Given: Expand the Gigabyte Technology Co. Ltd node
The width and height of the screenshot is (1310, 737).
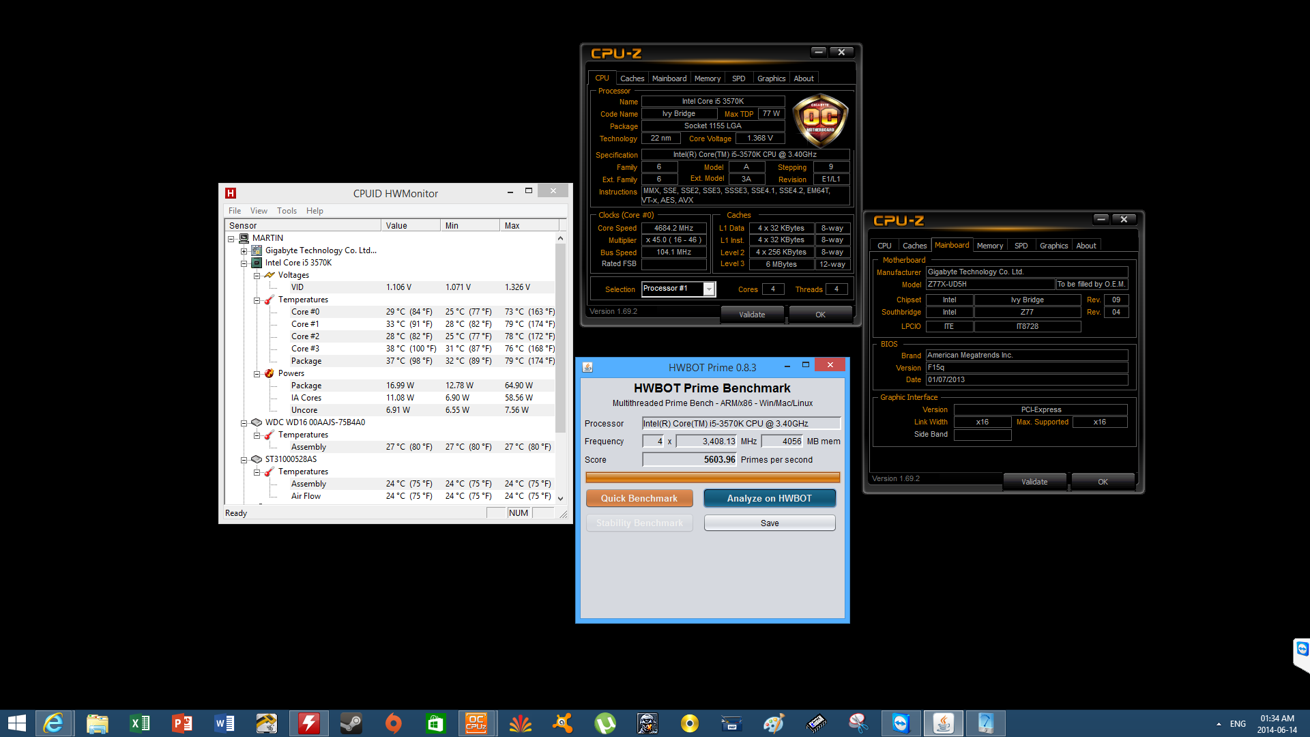Looking at the screenshot, I should (244, 251).
